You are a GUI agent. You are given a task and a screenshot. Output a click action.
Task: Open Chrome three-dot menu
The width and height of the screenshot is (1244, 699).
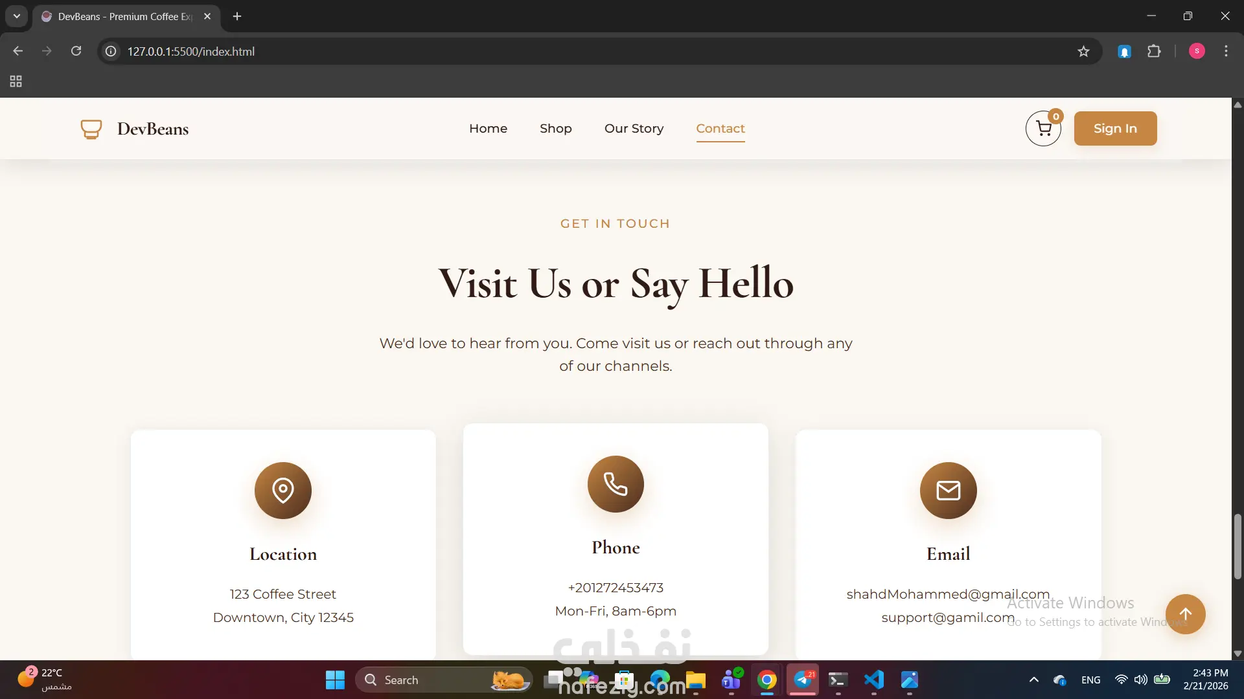pos(1226,51)
